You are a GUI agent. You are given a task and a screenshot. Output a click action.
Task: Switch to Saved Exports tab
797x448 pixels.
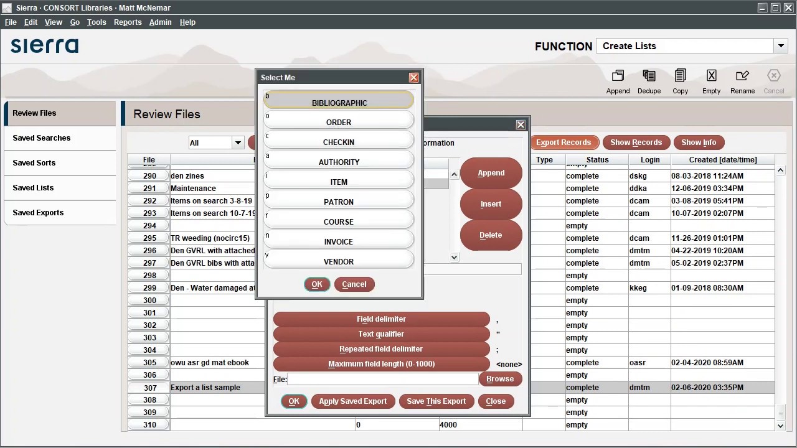tap(60, 213)
